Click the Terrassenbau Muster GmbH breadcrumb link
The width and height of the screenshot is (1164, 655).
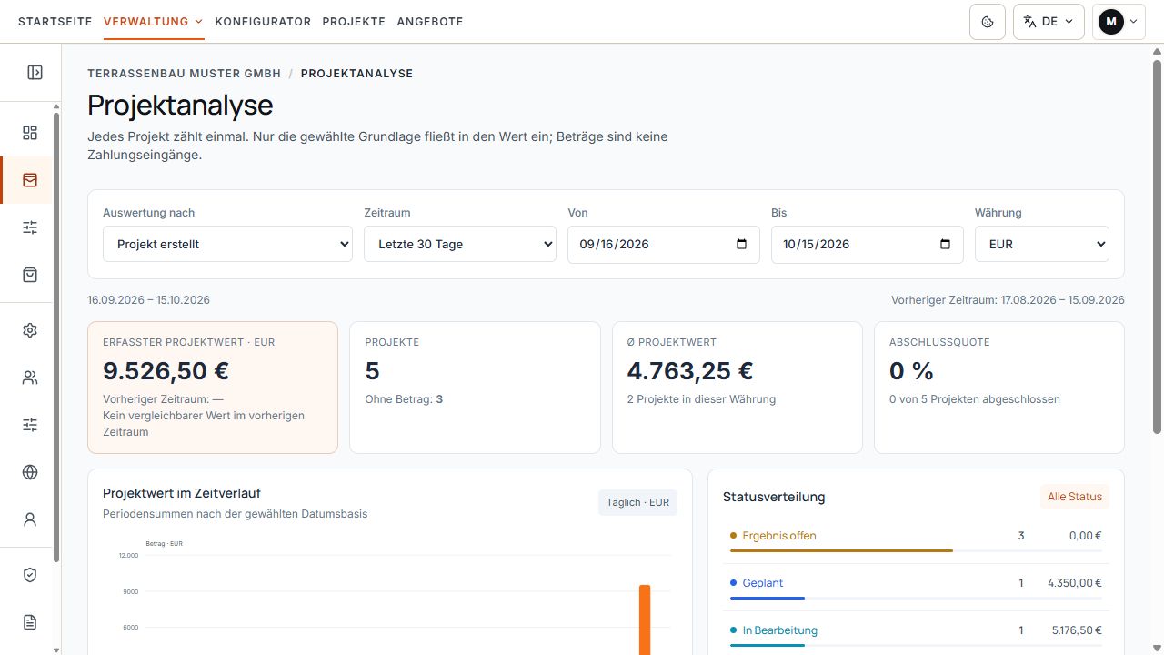tap(185, 74)
